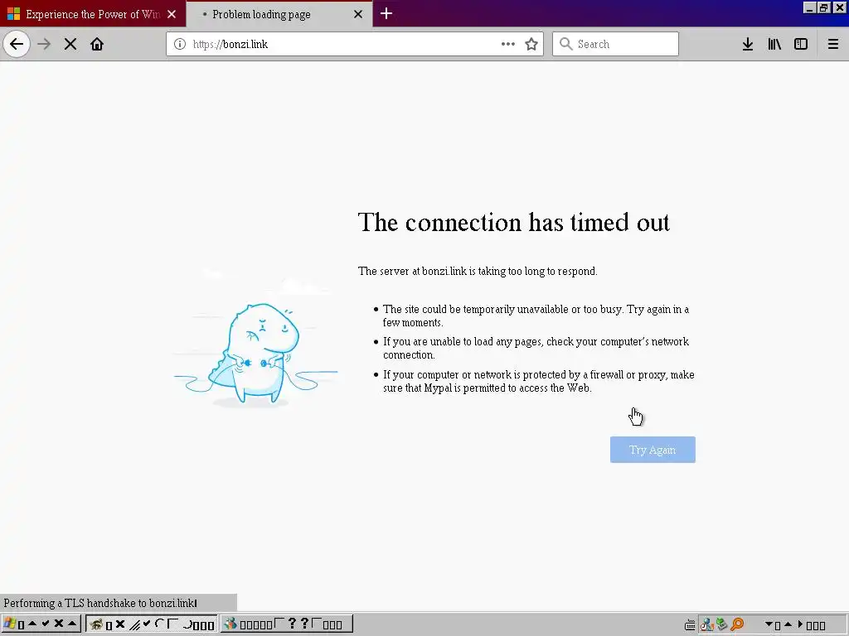Viewport: 849px width, 636px height.
Task: Show site information for bonzi.link
Action: pyautogui.click(x=180, y=44)
